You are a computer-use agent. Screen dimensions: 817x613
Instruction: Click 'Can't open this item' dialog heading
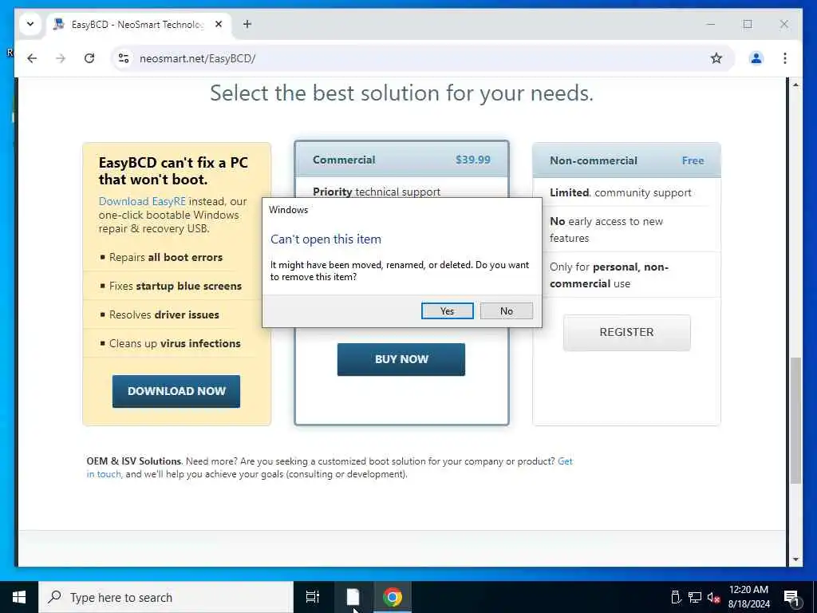pos(326,239)
